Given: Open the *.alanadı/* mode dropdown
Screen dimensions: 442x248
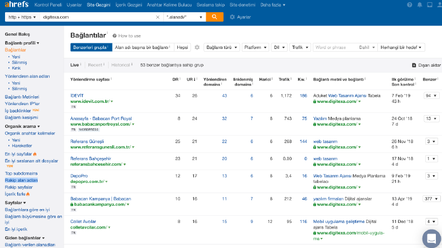Looking at the screenshot, I should [184, 17].
